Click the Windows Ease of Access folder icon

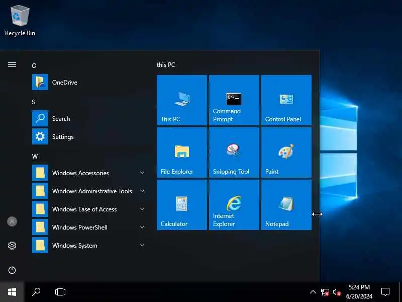click(x=40, y=209)
